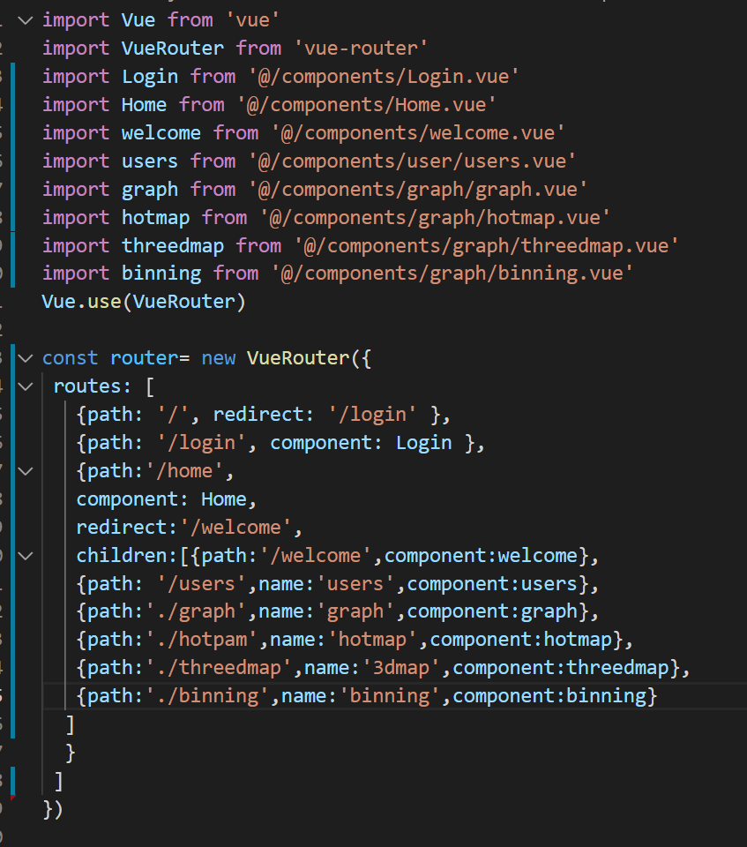Image resolution: width=747 pixels, height=847 pixels.
Task: Click the '@/components/Login.vue' import path
Action: tap(384, 77)
